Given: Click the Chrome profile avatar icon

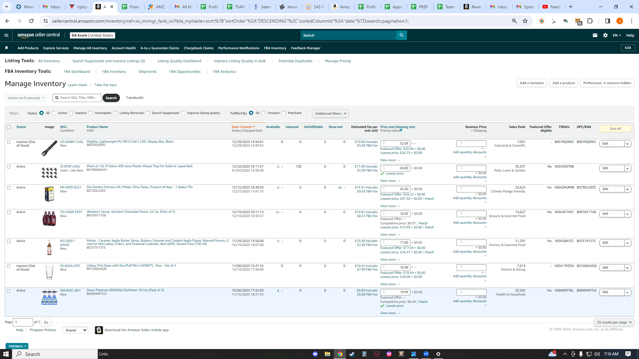Looking at the screenshot, I should pyautogui.click(x=620, y=21).
